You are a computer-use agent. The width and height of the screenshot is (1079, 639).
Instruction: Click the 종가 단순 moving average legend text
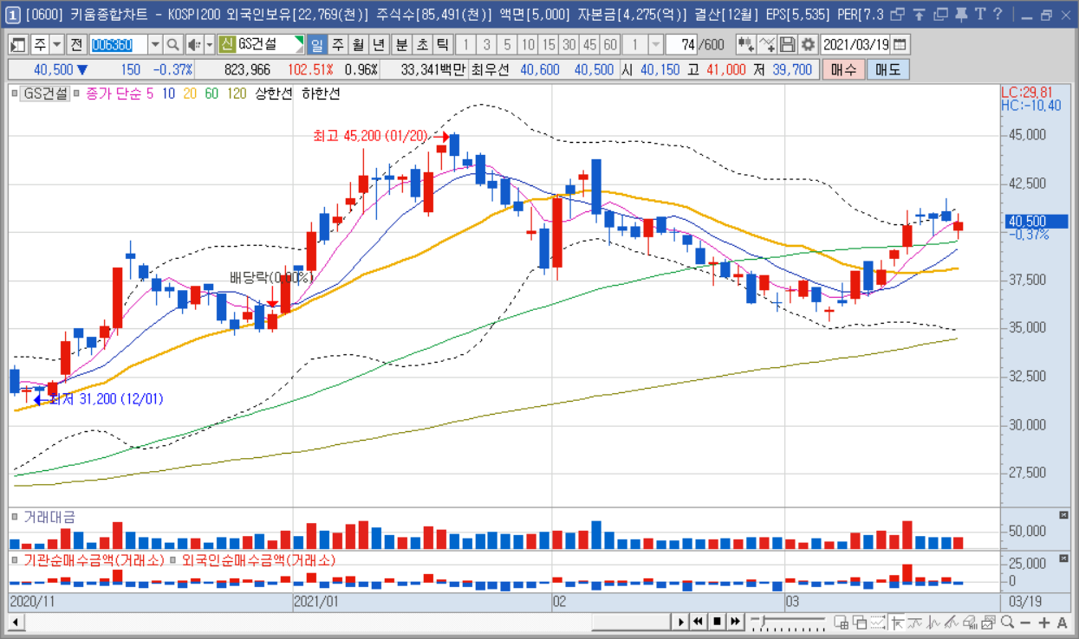114,94
